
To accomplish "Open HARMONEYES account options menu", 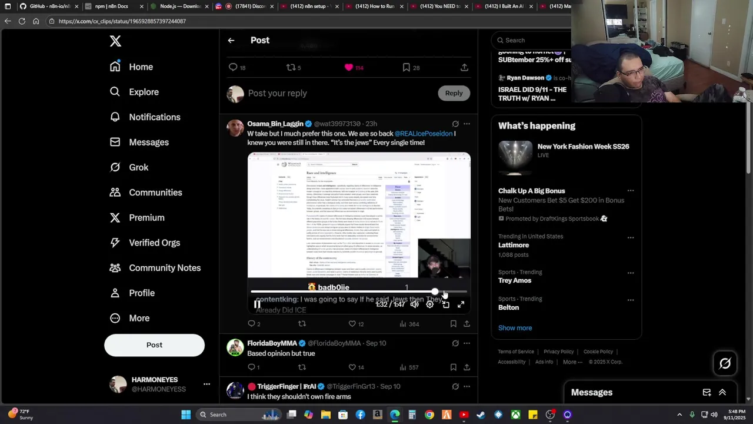I will point(206,384).
